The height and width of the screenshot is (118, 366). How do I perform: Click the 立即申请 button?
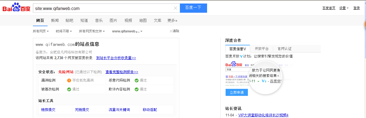point(236,92)
